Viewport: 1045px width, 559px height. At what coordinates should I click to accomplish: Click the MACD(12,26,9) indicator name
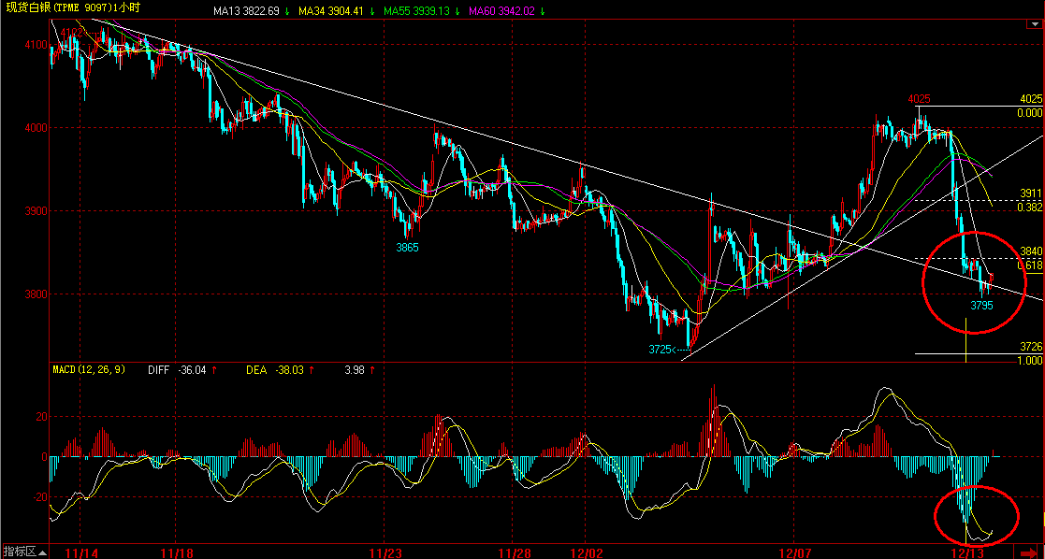[89, 369]
